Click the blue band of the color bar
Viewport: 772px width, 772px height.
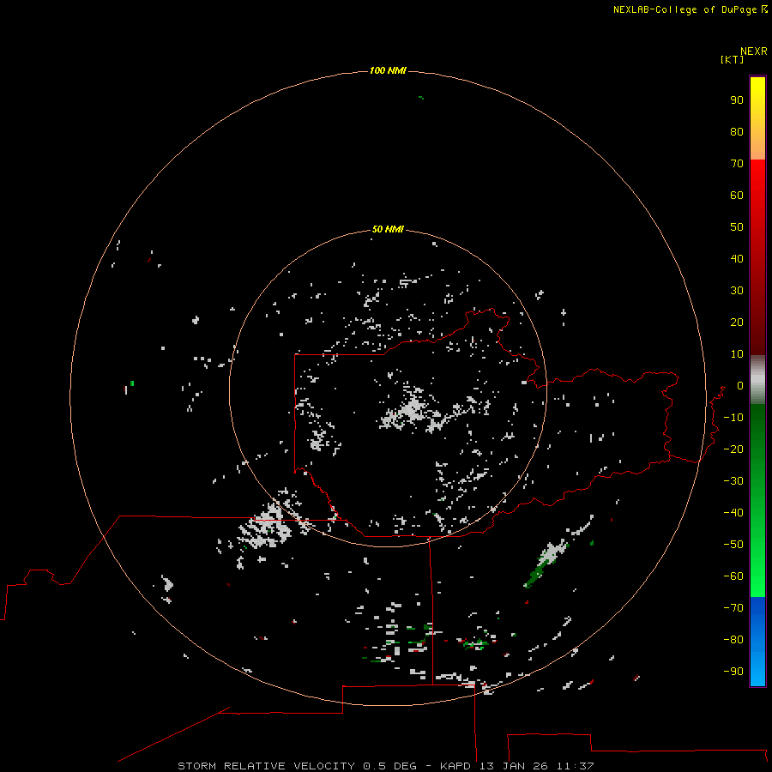(x=757, y=642)
